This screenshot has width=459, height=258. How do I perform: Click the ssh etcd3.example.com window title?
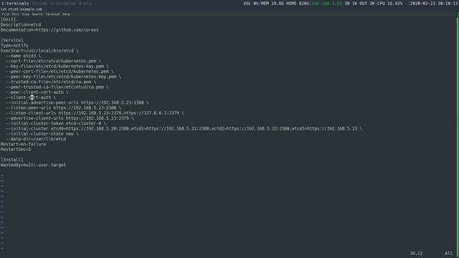pyautogui.click(x=22, y=9)
